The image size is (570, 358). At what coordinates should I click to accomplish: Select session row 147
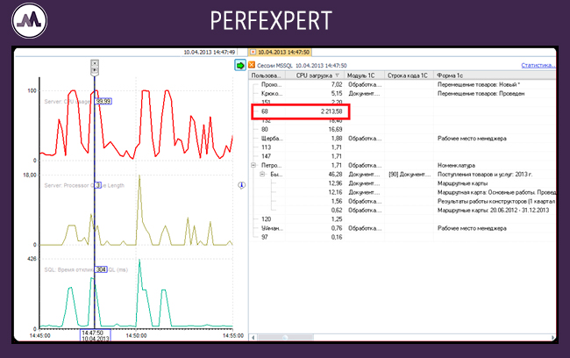pos(403,156)
